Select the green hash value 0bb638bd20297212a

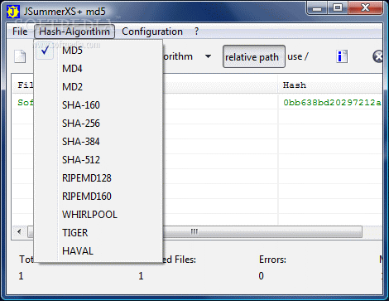(332, 103)
